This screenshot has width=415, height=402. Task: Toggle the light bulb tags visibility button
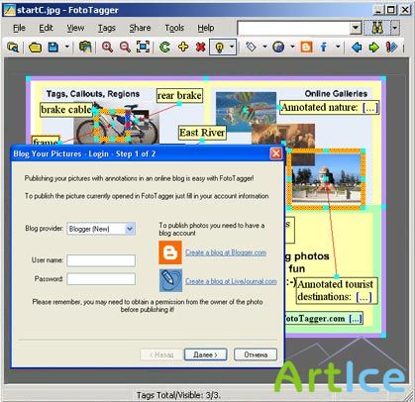[x=220, y=48]
